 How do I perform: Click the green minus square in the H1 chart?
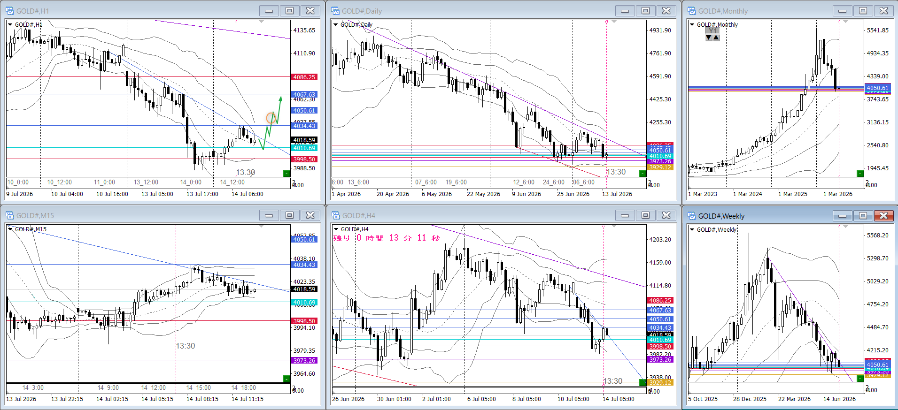(286, 174)
